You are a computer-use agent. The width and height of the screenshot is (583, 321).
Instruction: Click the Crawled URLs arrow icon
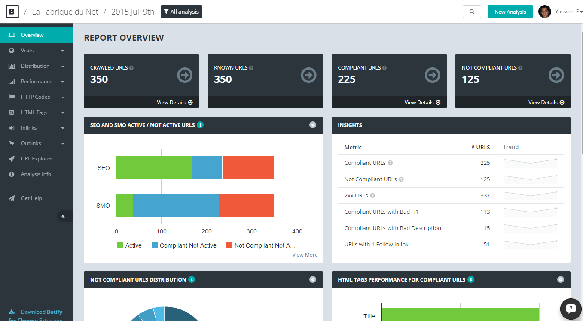click(185, 76)
